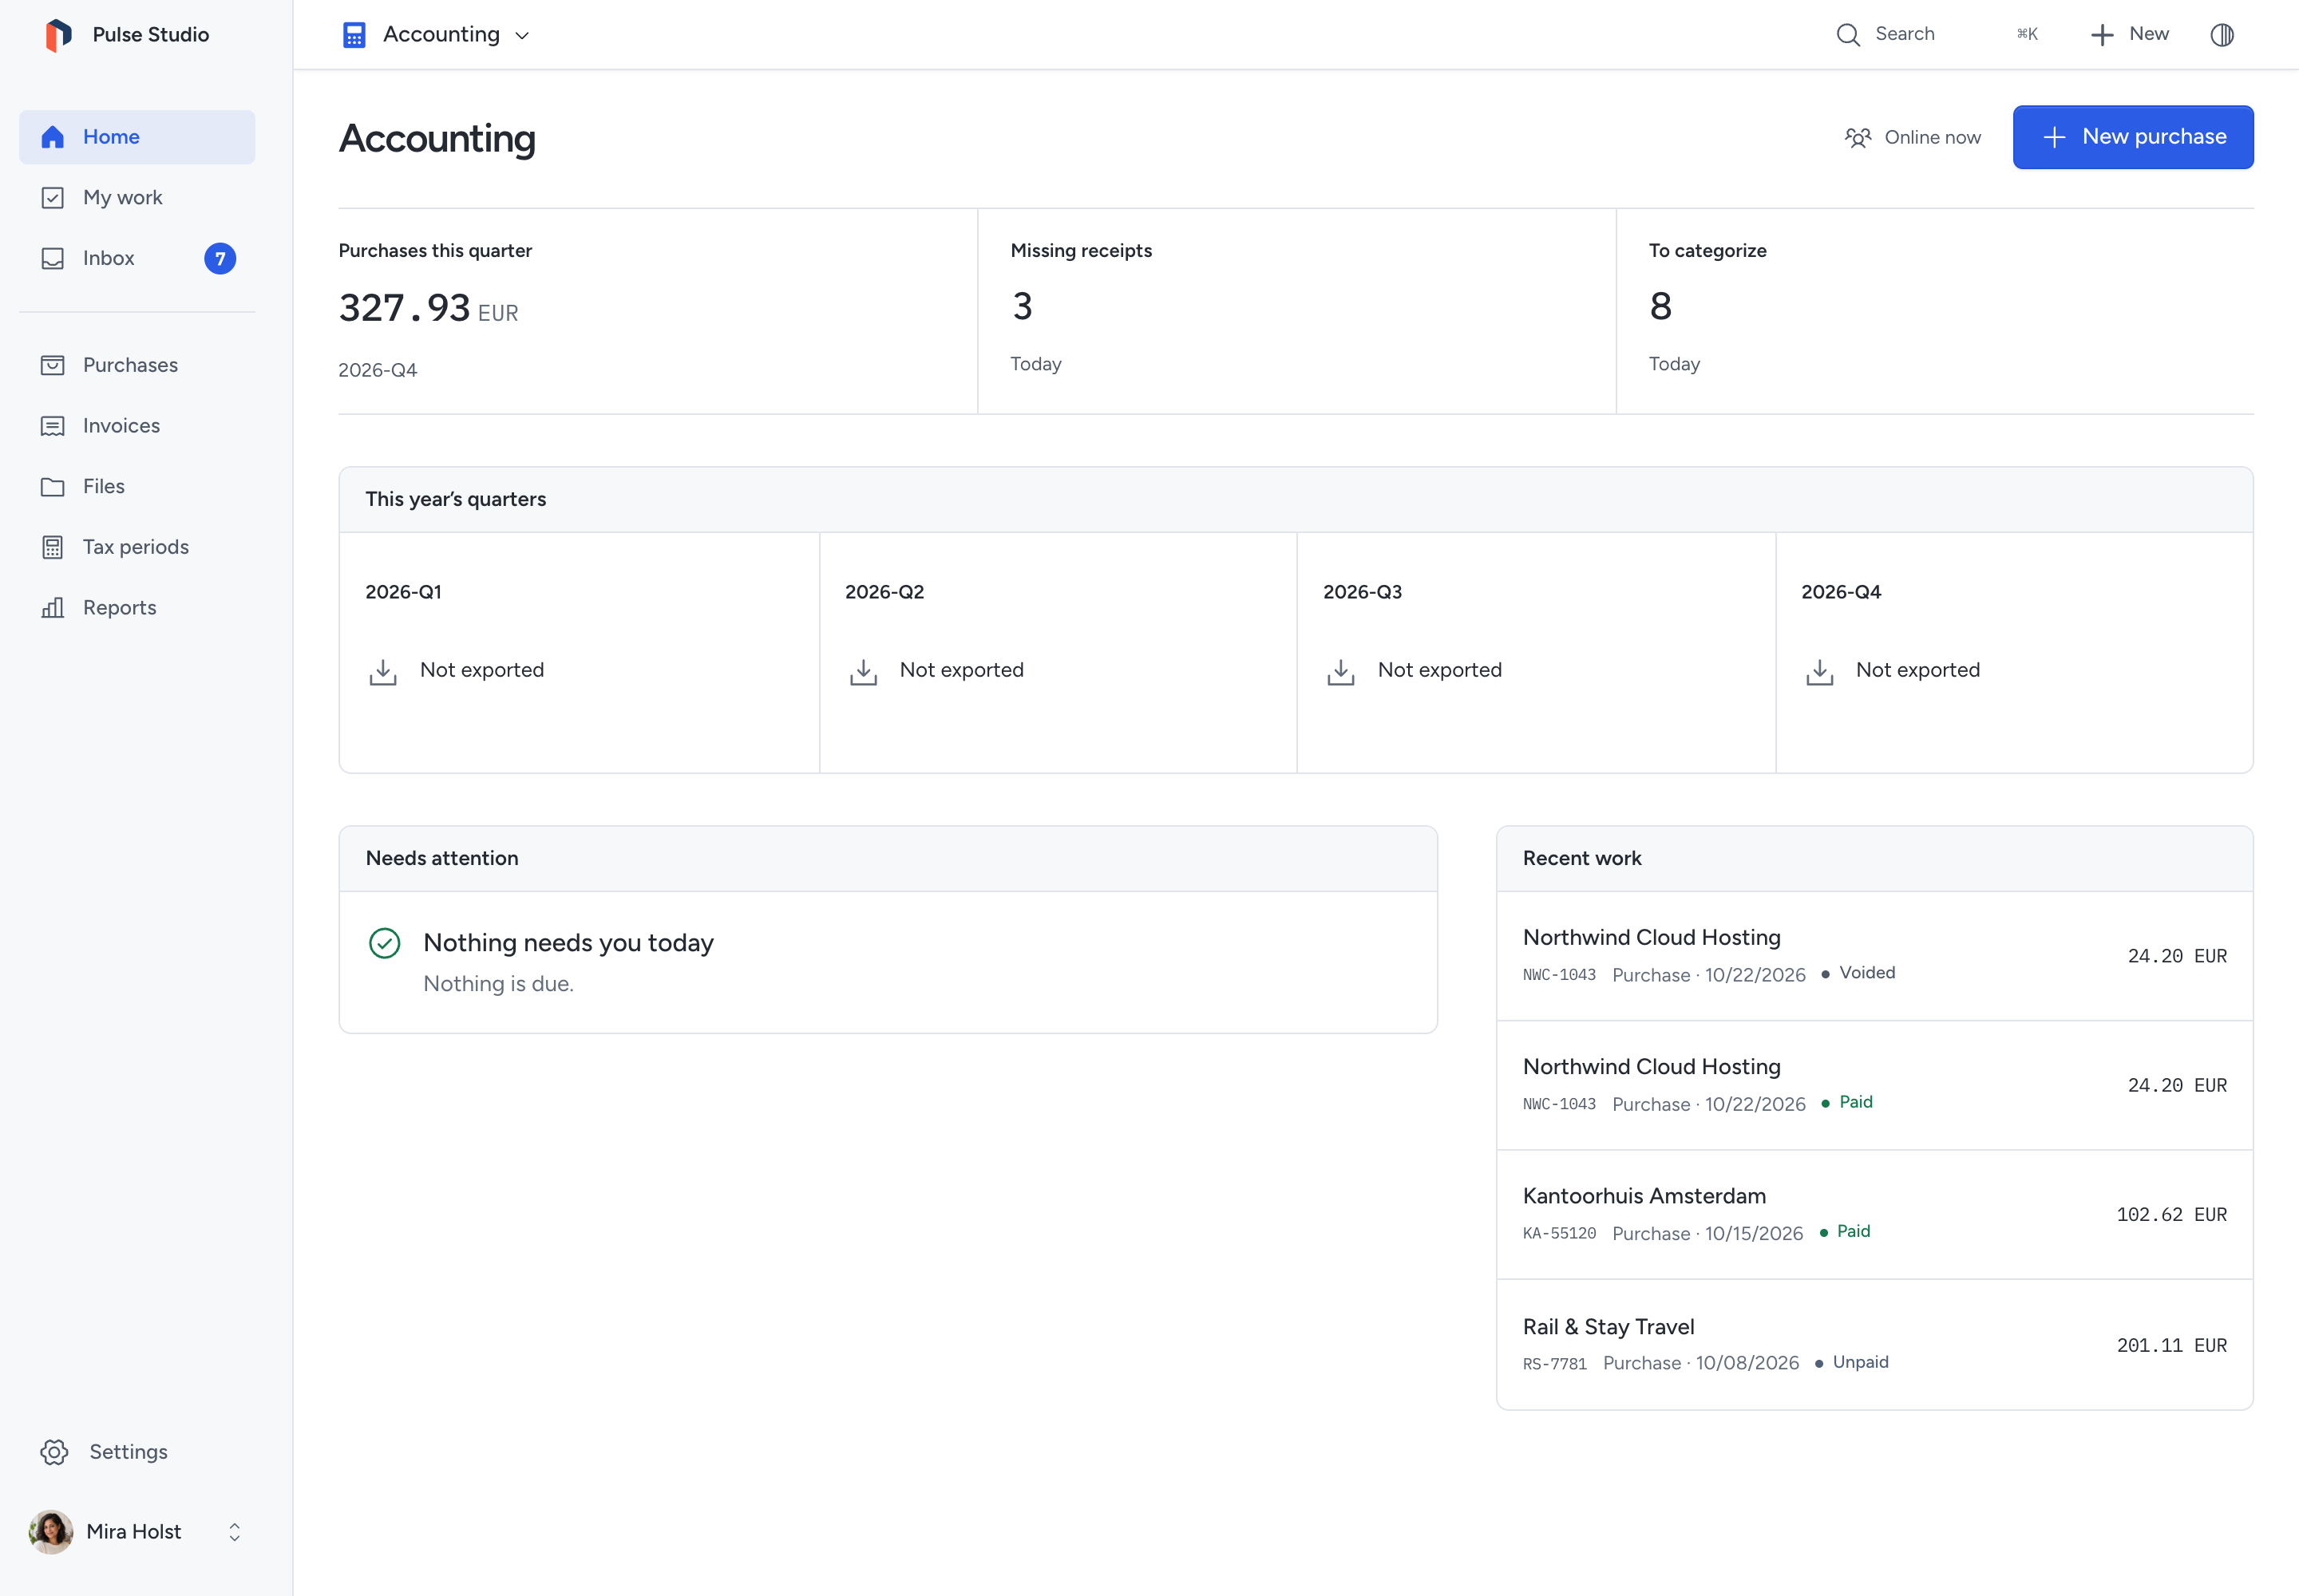Open the Kantoorhuis Amsterdam purchase
The height and width of the screenshot is (1596, 2299).
pyautogui.click(x=1875, y=1215)
